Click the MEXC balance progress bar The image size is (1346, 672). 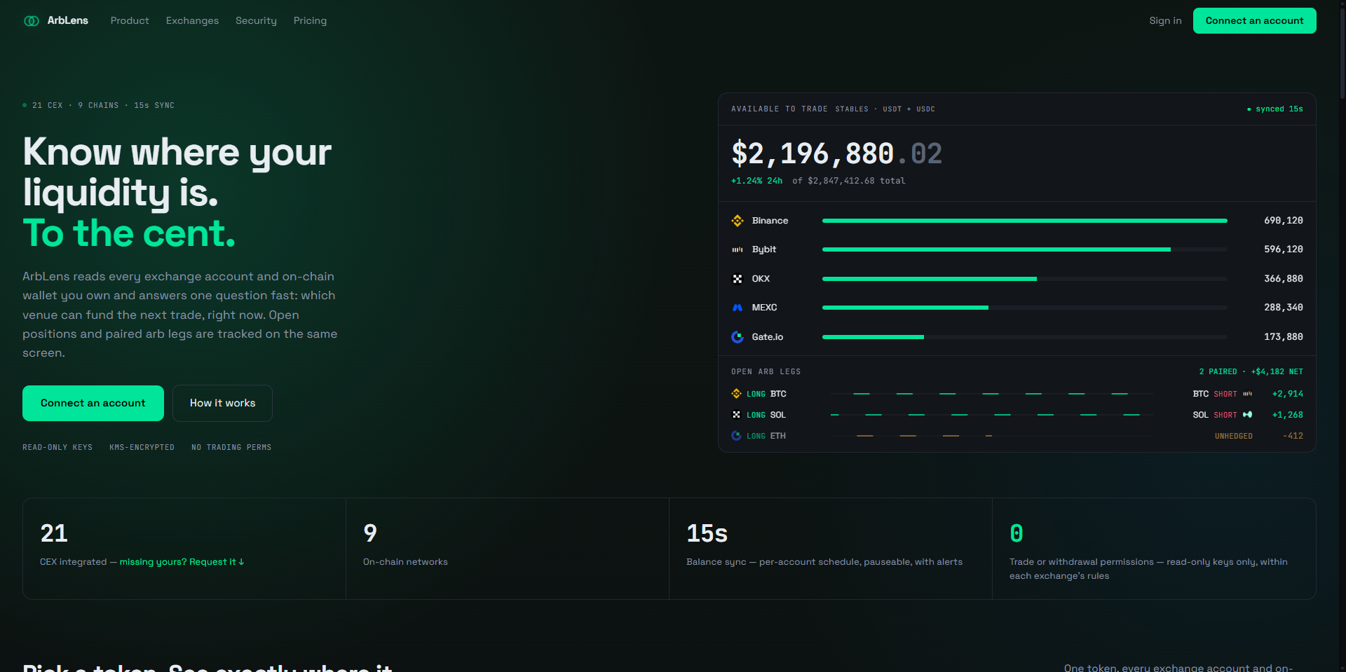pyautogui.click(x=1025, y=308)
